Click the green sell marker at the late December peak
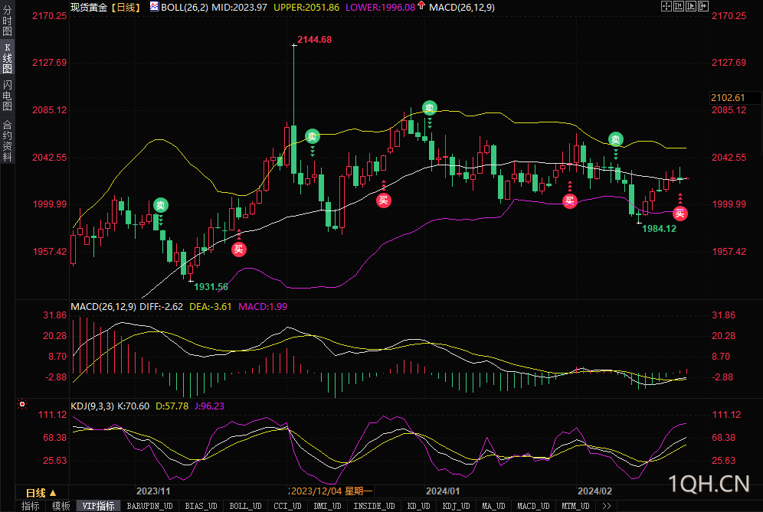Viewport: 763px width, 512px height. (x=429, y=107)
